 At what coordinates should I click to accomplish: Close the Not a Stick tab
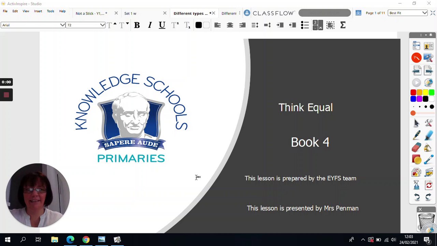(116, 13)
